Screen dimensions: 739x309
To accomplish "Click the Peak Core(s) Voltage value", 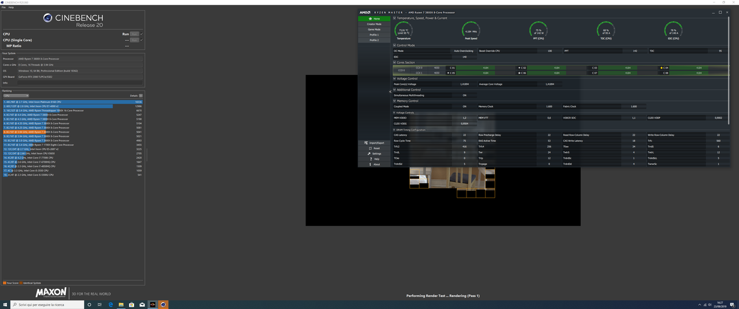I will [x=464, y=84].
